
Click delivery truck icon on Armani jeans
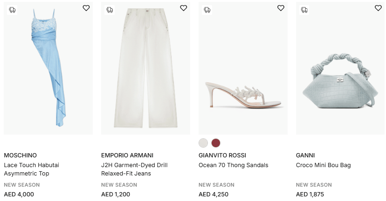pos(110,10)
